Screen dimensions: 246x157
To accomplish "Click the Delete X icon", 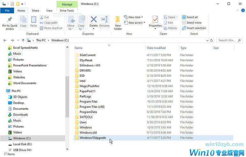I will [x=94, y=20].
